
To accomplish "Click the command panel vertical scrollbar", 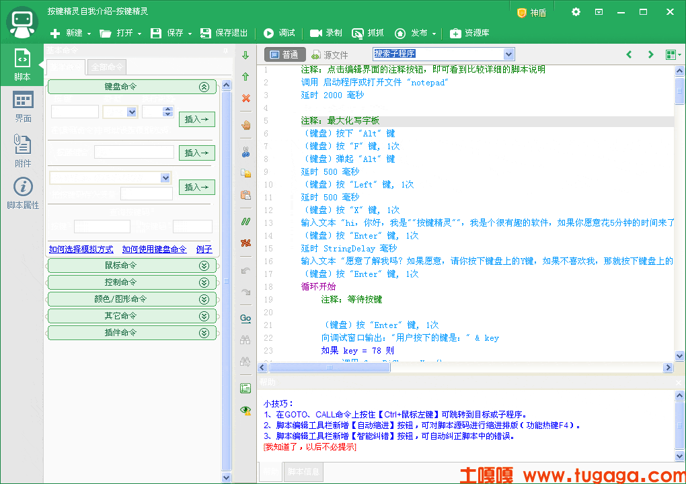I will coord(226,281).
